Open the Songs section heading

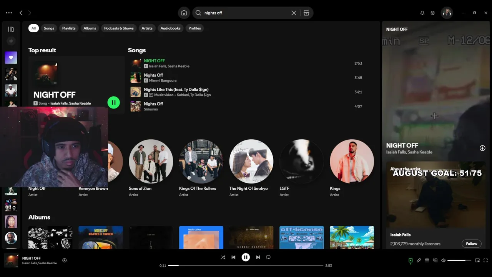137,50
